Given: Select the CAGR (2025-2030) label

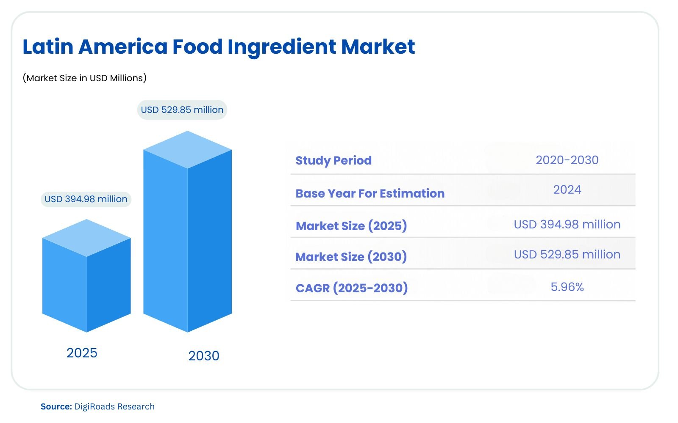Looking at the screenshot, I should 352,288.
